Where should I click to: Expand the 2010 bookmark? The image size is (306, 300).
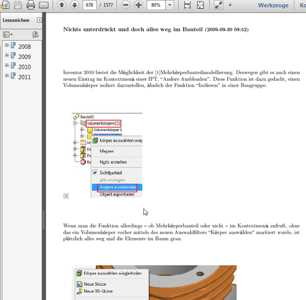pyautogui.click(x=7, y=66)
